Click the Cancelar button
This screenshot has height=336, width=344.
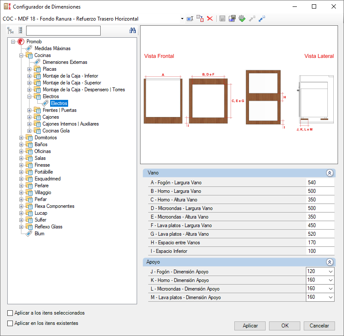[319, 326]
